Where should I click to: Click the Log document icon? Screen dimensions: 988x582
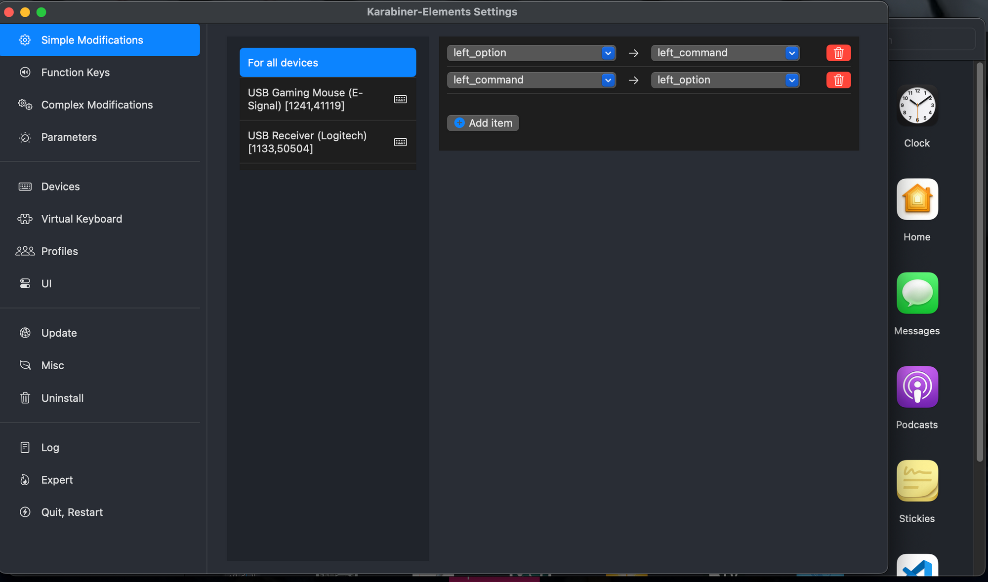[25, 447]
